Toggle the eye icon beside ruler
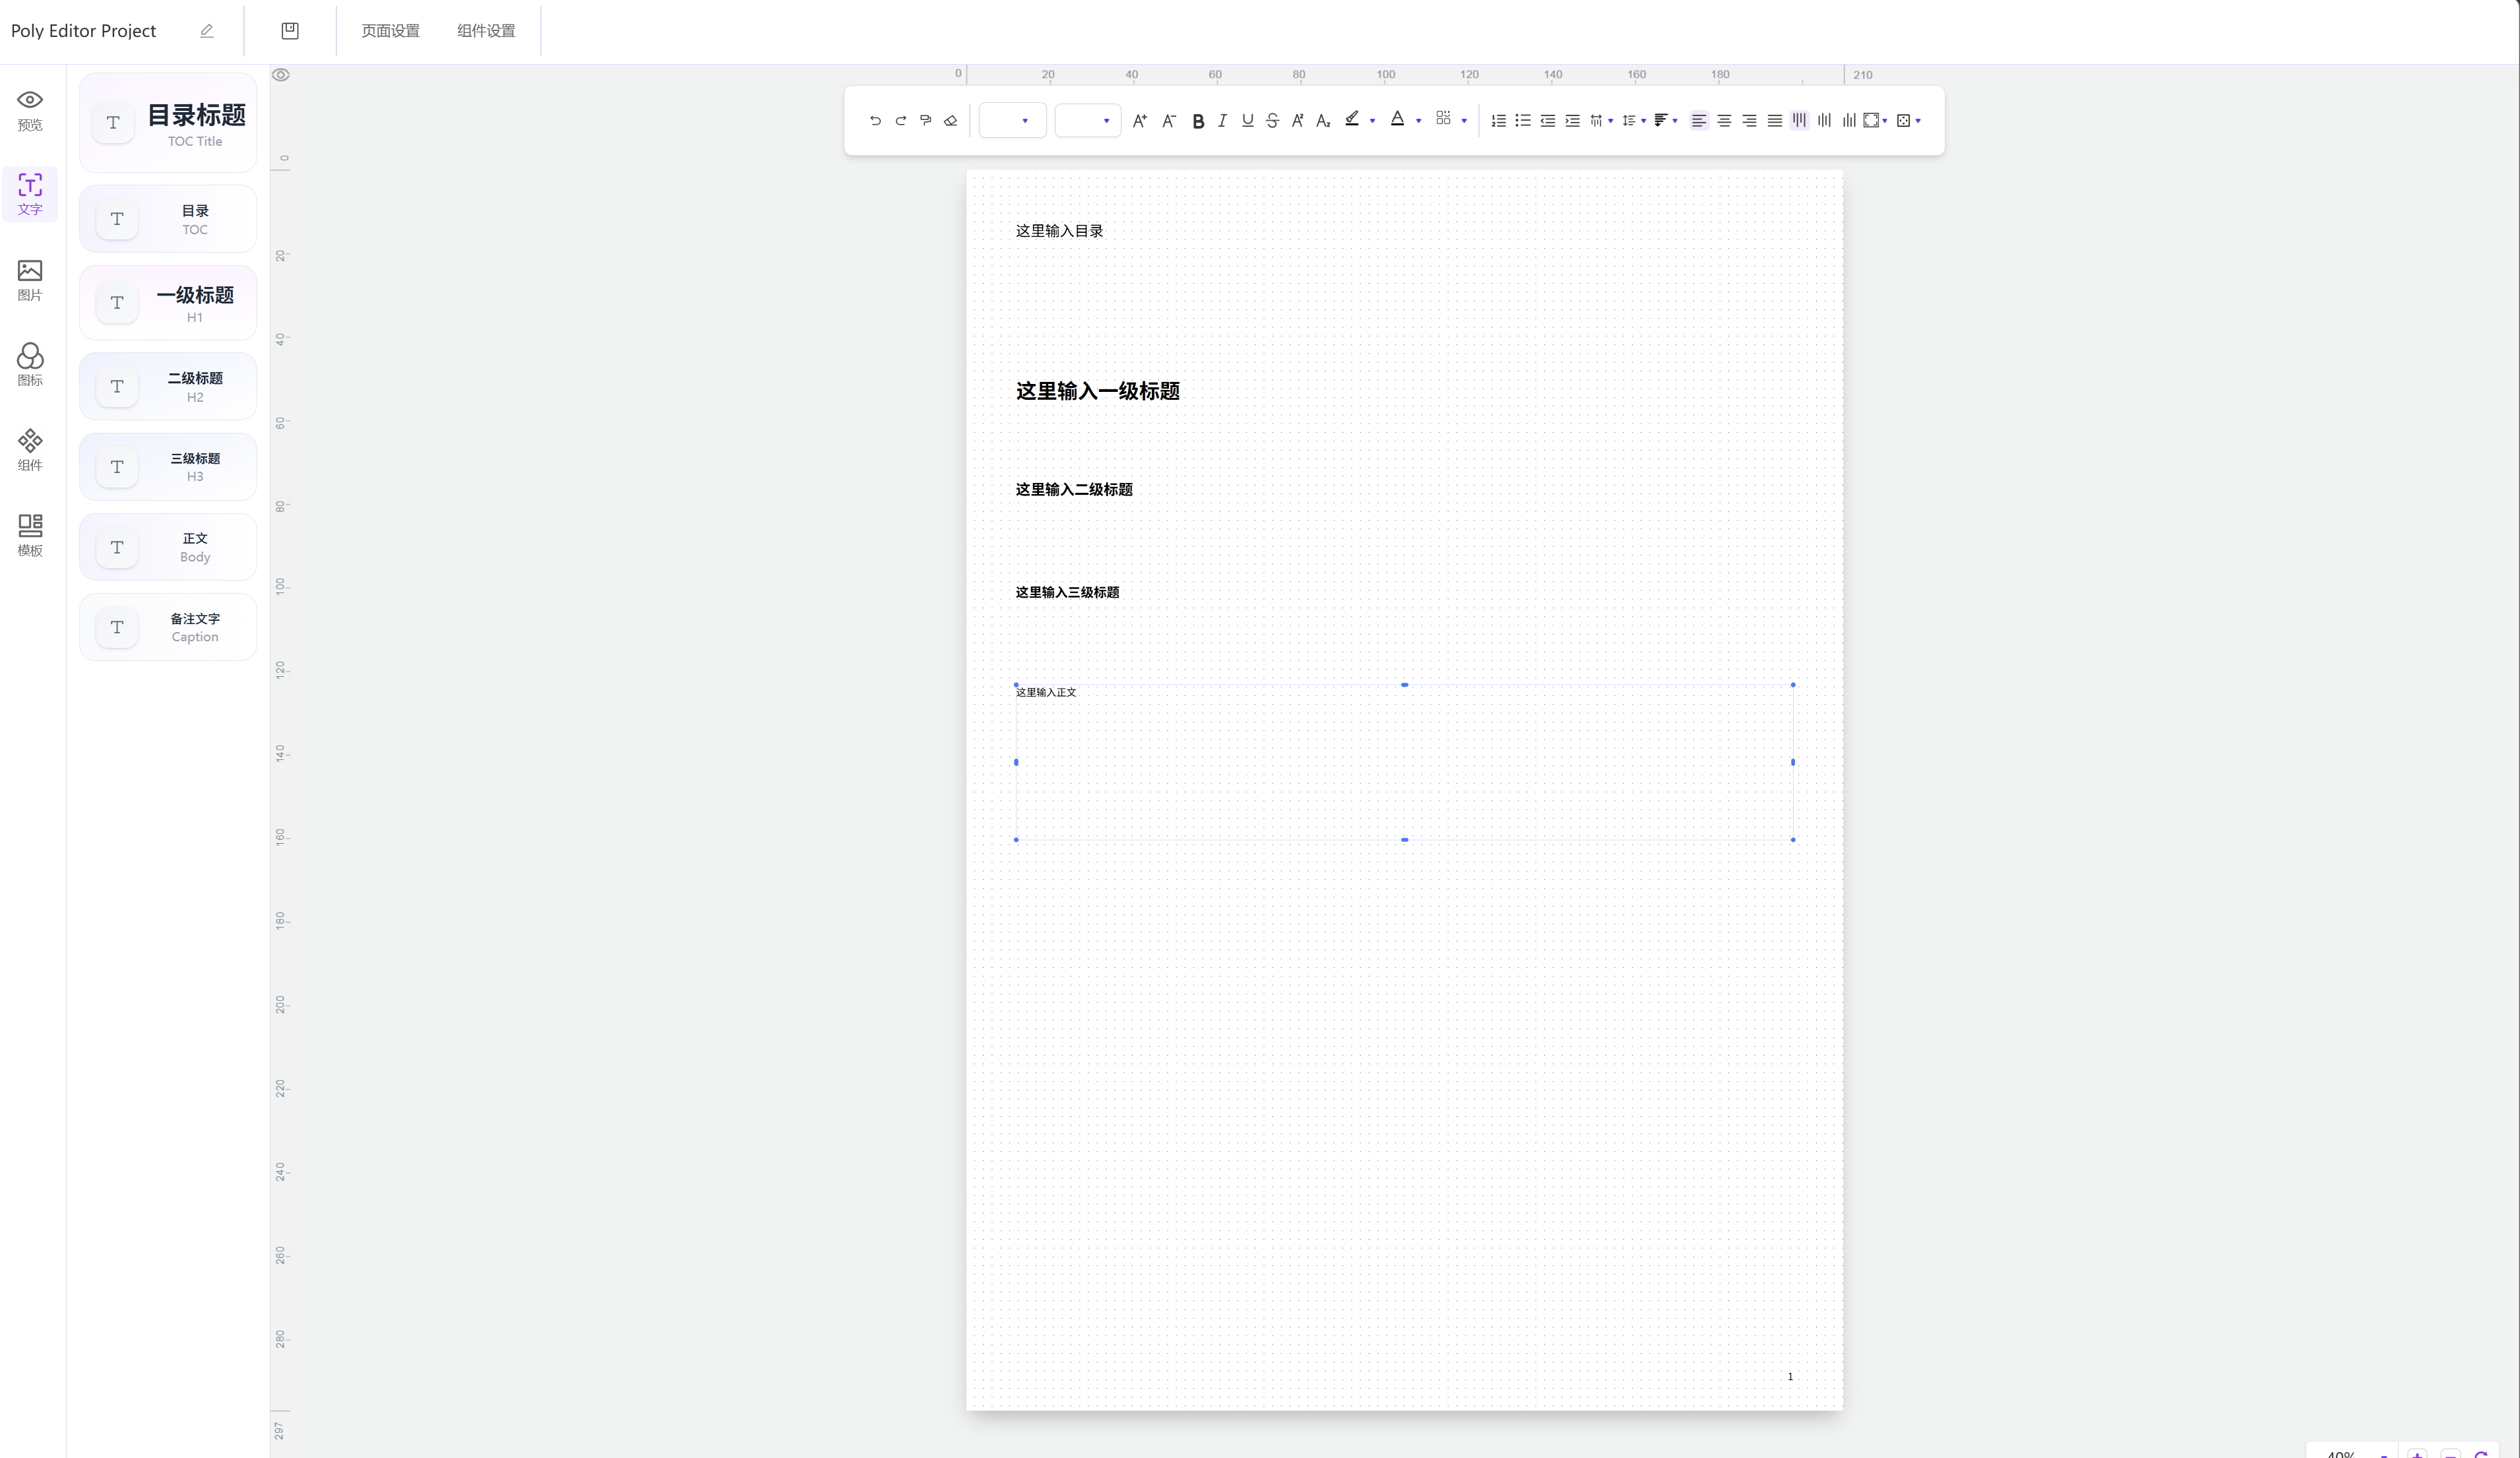The height and width of the screenshot is (1458, 2520). pyautogui.click(x=281, y=75)
